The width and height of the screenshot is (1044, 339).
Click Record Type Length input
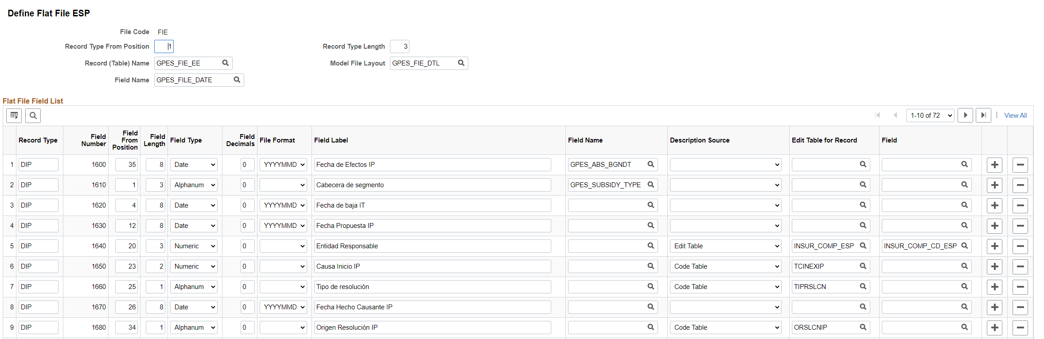coord(400,46)
